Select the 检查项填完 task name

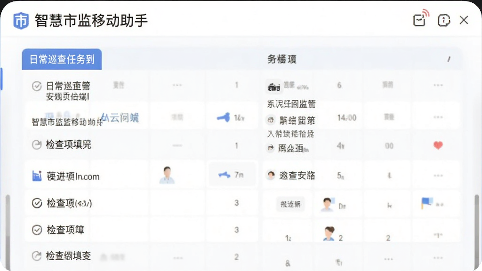pos(69,144)
